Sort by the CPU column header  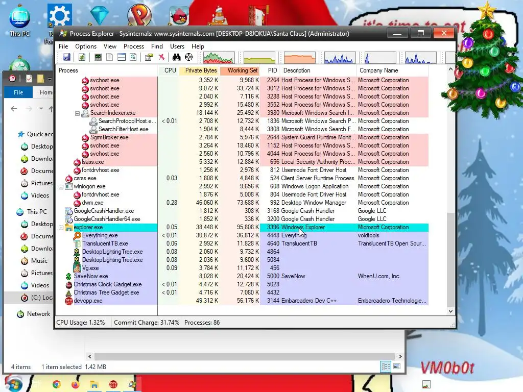(x=170, y=70)
